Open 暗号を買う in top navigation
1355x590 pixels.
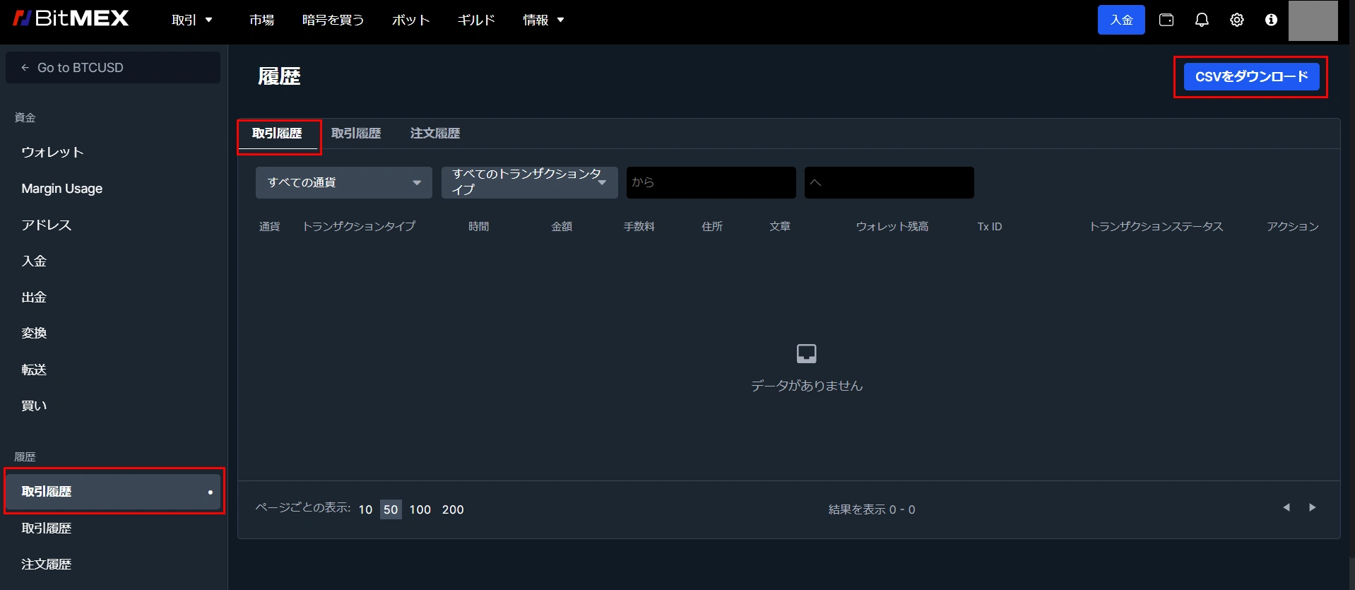tap(333, 20)
